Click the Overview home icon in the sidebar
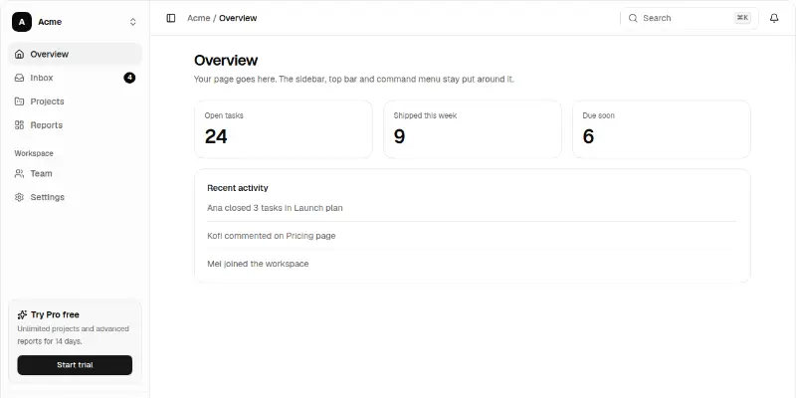Image resolution: width=796 pixels, height=398 pixels. tap(19, 54)
